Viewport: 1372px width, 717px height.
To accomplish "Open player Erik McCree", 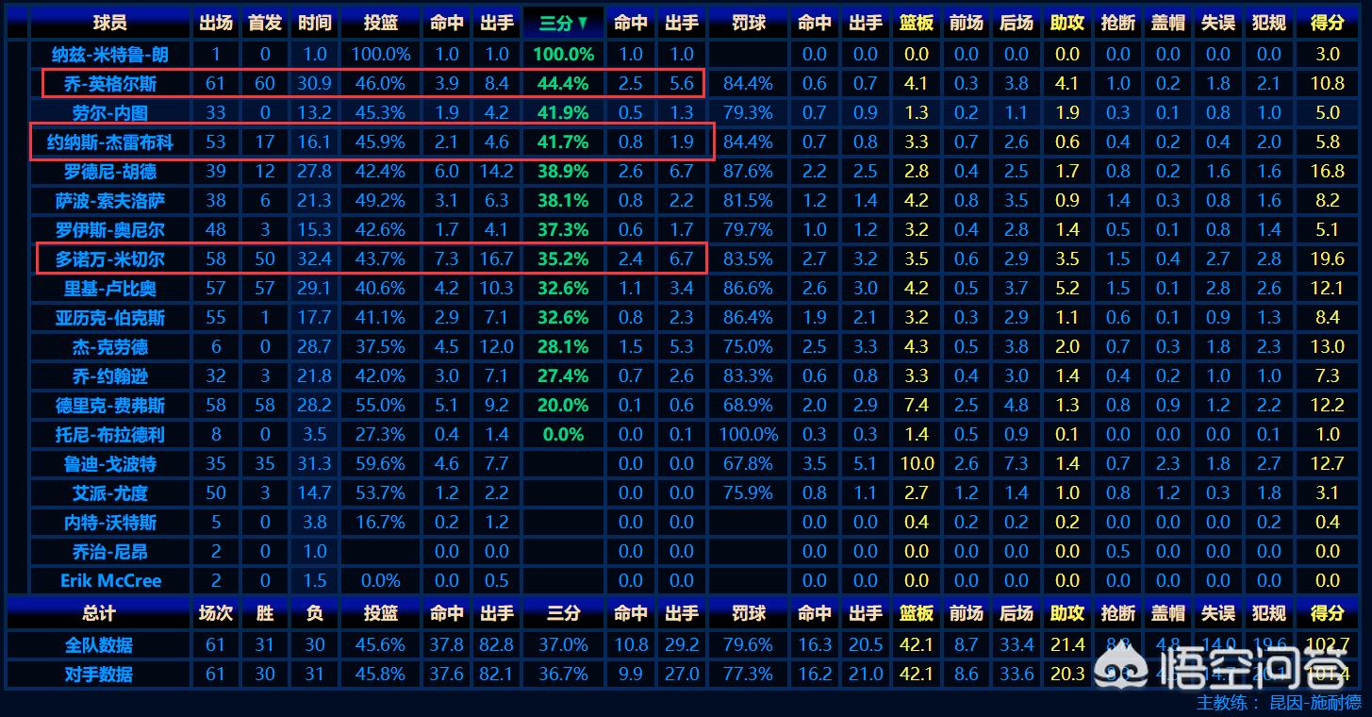I will [x=110, y=581].
